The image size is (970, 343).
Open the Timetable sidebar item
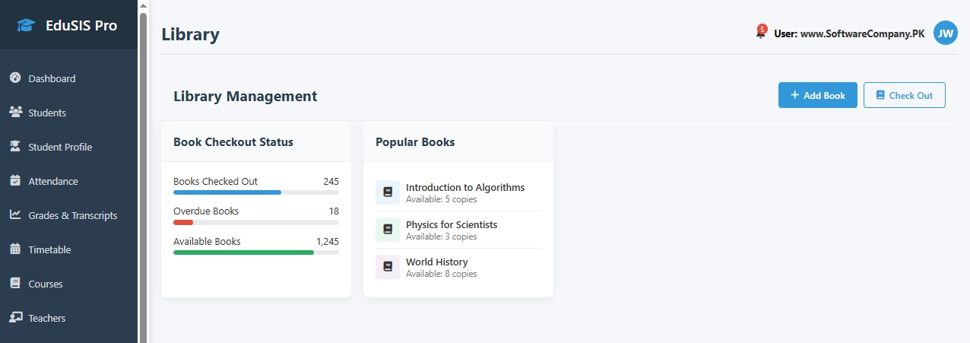pyautogui.click(x=49, y=249)
